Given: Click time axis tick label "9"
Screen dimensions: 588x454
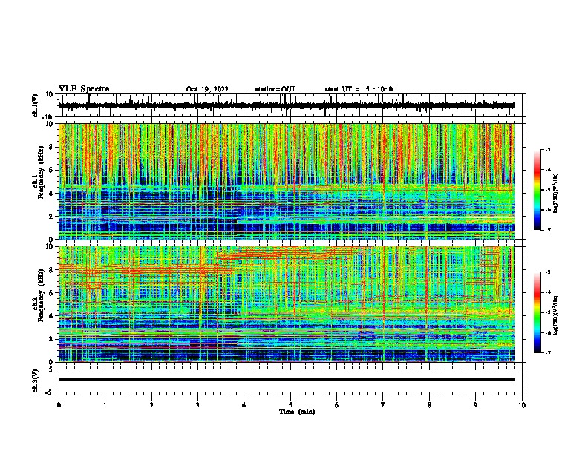Looking at the screenshot, I should click(x=475, y=405).
